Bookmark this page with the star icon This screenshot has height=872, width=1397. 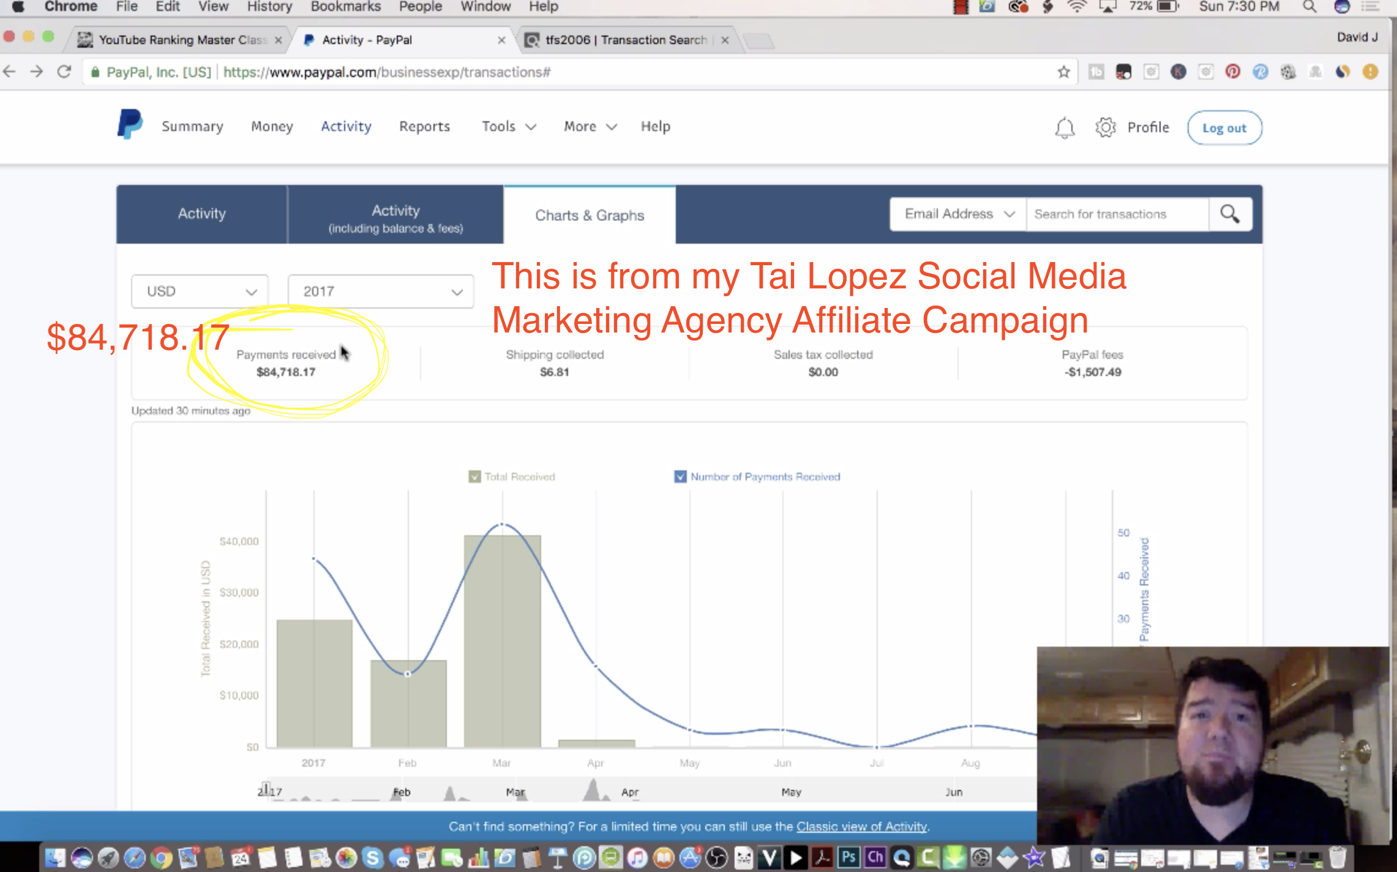[1064, 72]
